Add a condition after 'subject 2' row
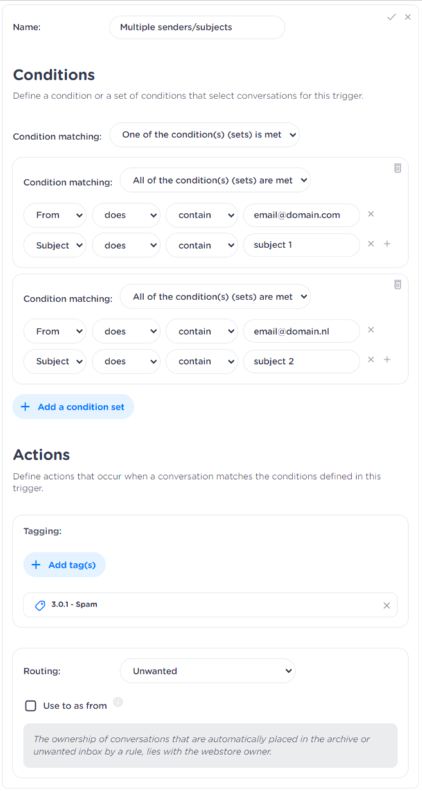This screenshot has height=791, width=422. point(387,360)
